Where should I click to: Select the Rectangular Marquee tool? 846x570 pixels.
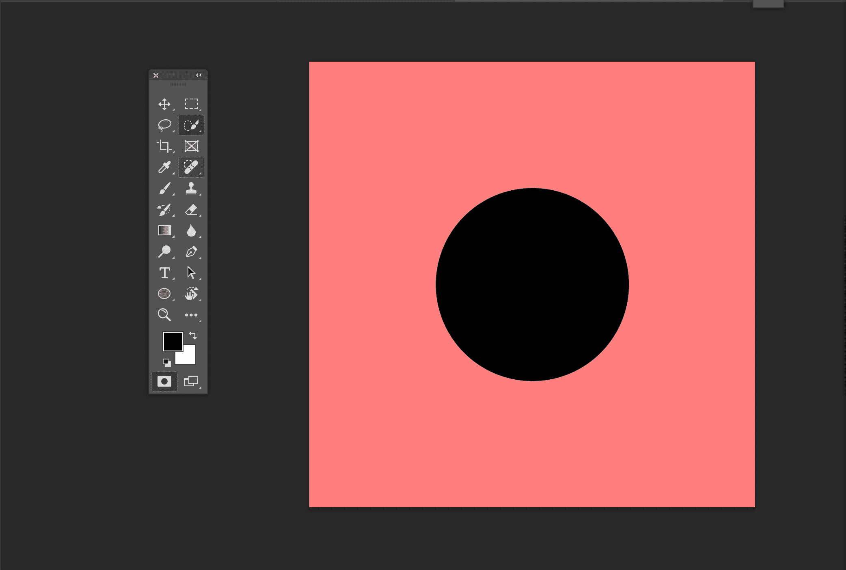point(191,104)
